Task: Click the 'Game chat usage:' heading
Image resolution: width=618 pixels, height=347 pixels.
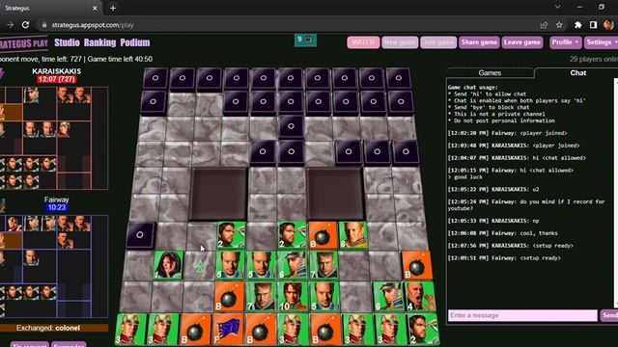Action: point(473,88)
